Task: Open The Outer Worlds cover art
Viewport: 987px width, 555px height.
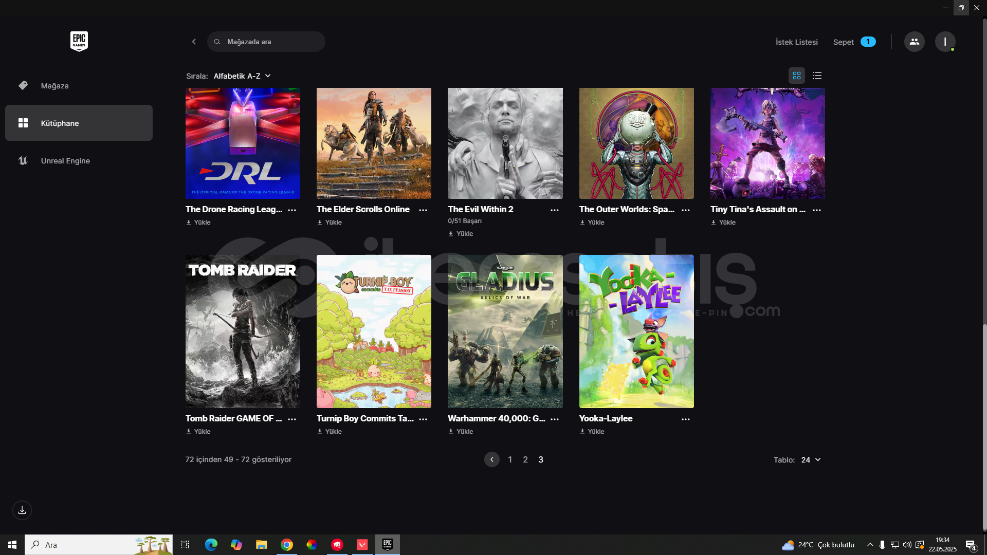Action: tap(636, 143)
